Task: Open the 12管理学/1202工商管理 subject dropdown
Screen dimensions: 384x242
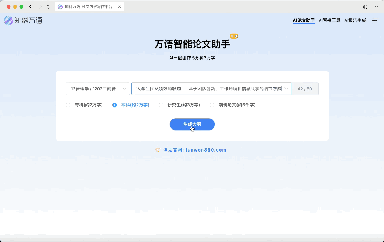Action: [x=98, y=89]
